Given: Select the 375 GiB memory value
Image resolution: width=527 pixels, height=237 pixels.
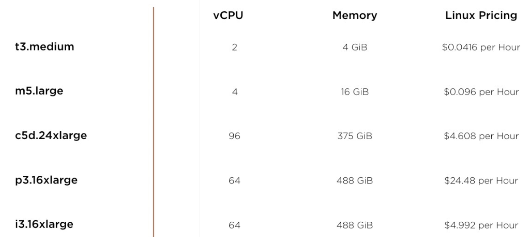Looking at the screenshot, I should tap(355, 136).
